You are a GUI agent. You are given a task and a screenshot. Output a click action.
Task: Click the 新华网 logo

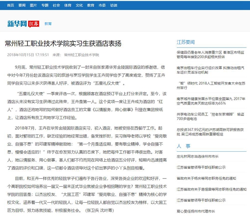[17, 24]
